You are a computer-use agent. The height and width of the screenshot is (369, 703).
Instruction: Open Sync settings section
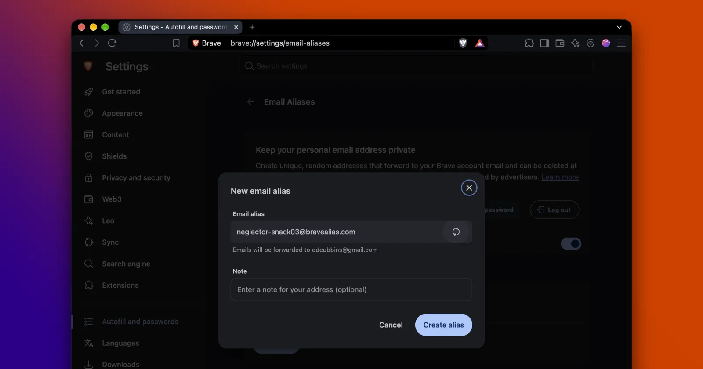click(110, 242)
